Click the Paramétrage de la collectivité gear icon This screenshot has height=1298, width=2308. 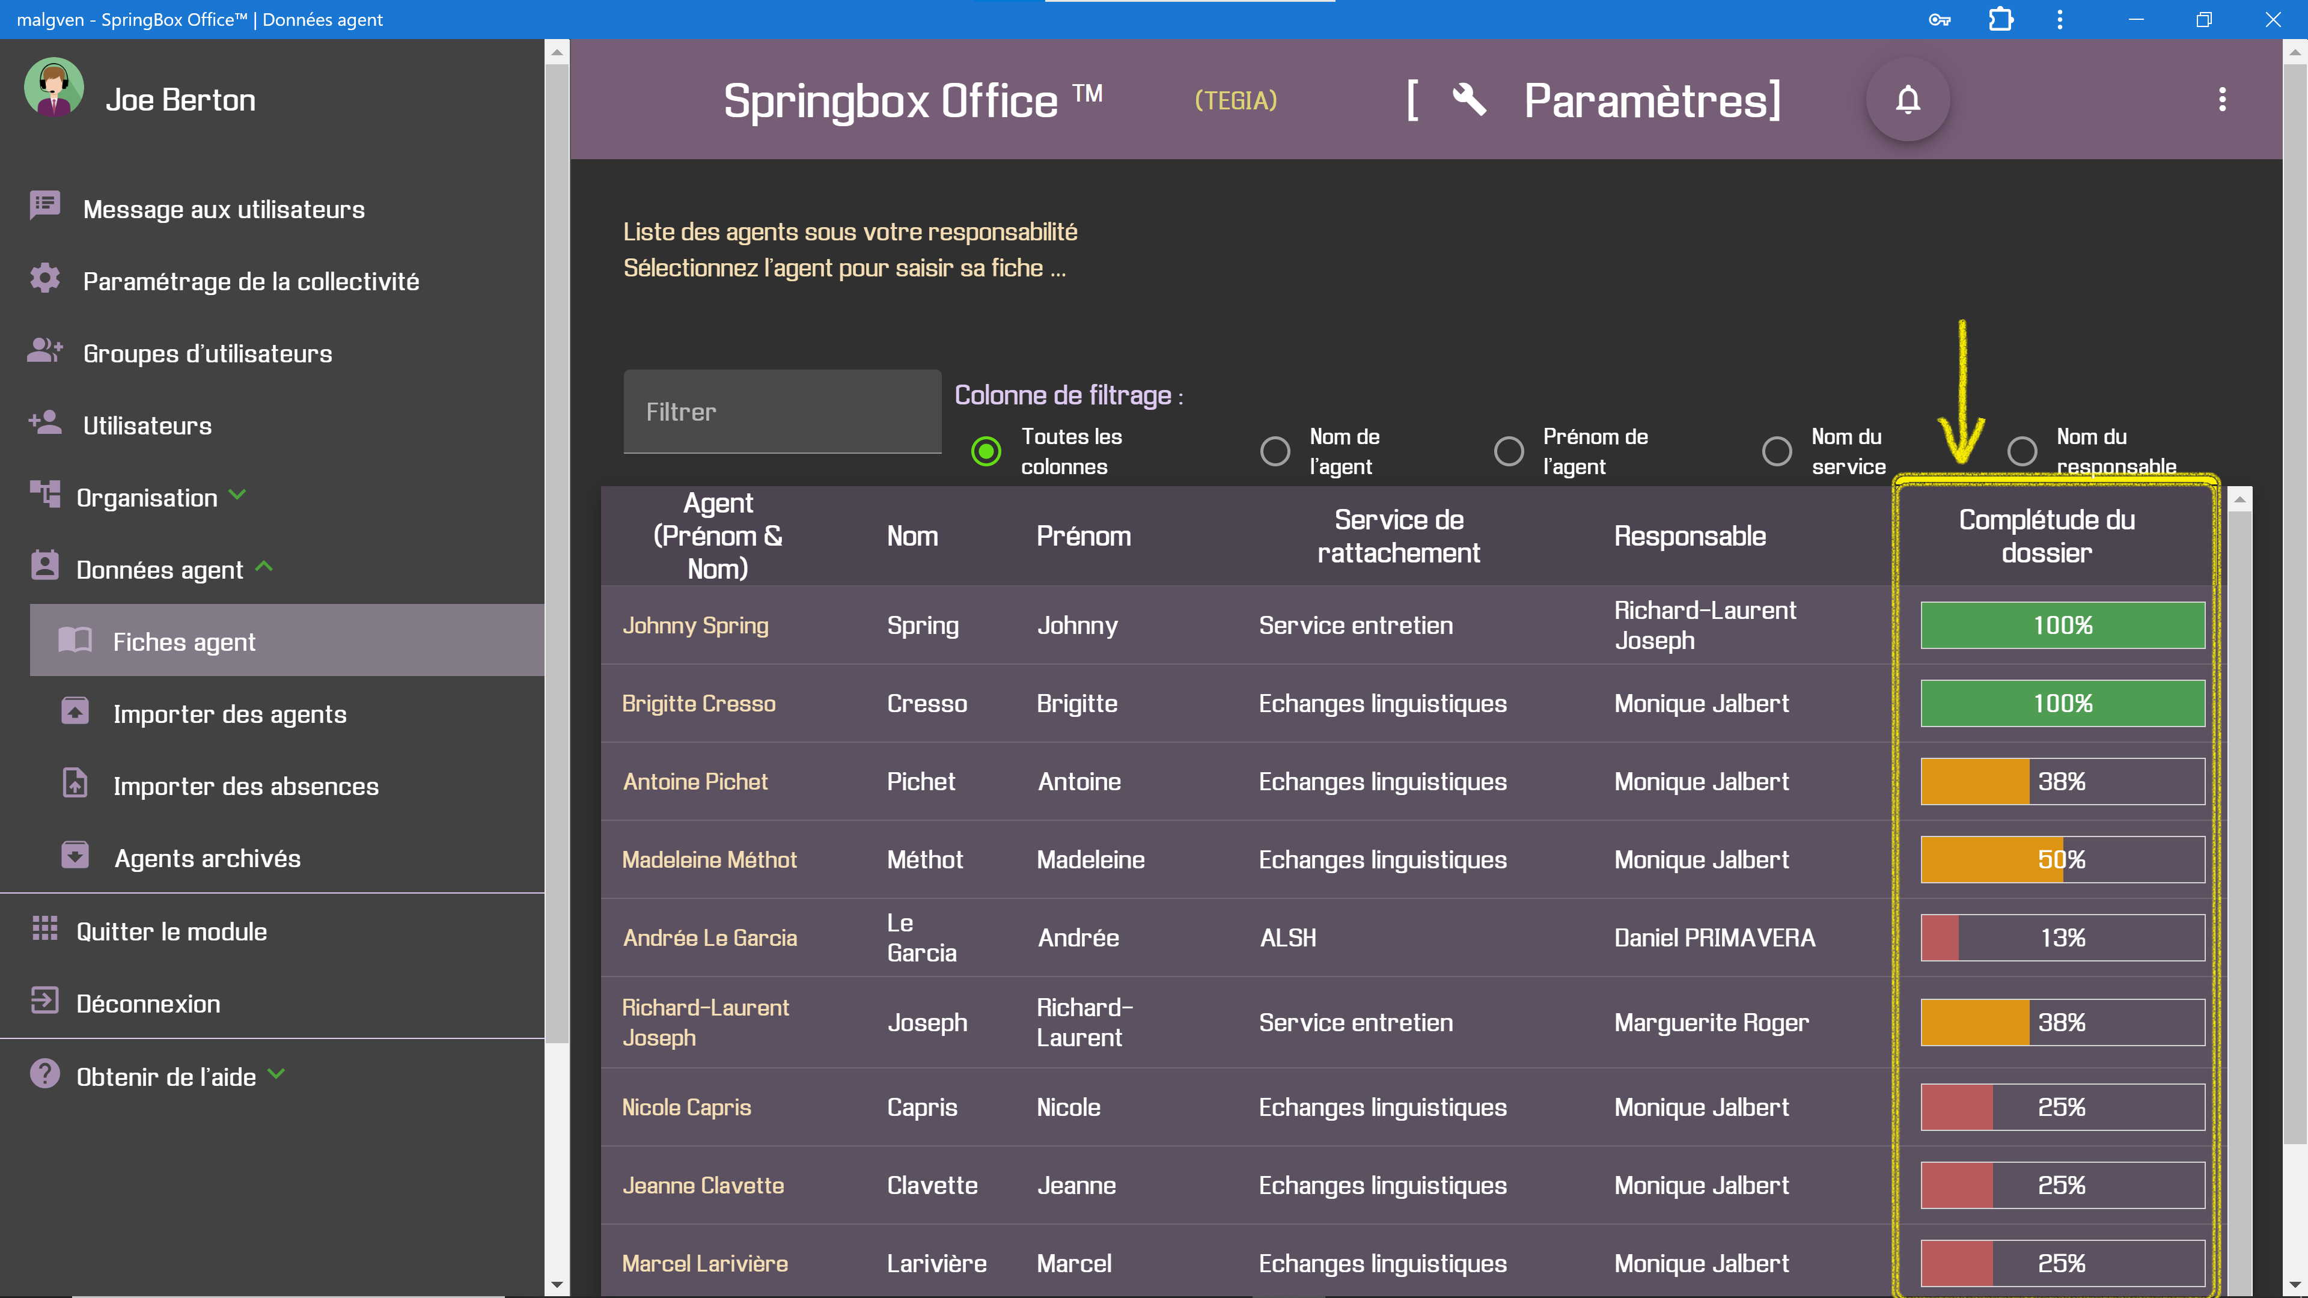pos(45,278)
